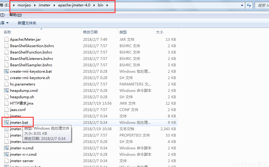Go to apache-jmeter-4.0 in breadcrumb
The width and height of the screenshot is (269, 167).
coord(74,5)
